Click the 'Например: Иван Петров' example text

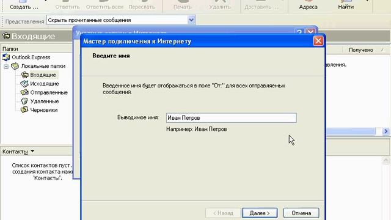point(197,129)
